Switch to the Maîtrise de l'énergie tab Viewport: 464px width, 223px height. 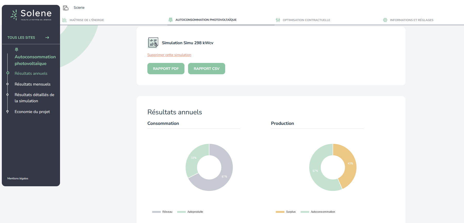87,20
